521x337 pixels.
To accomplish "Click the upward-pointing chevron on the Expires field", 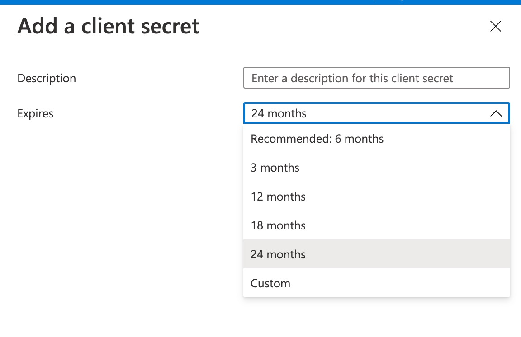I will coord(496,113).
